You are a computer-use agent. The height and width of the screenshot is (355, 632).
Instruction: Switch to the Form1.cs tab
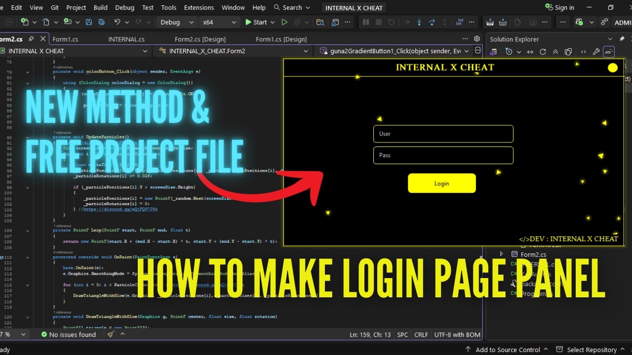pos(65,39)
